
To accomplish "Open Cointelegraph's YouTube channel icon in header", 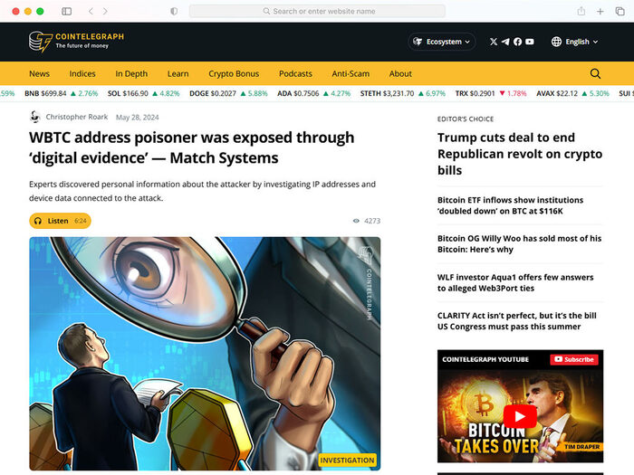I will (x=530, y=42).
